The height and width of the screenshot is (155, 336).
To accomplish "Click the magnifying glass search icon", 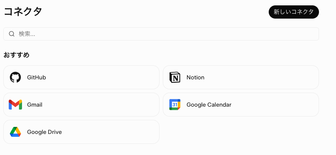I will click(x=12, y=34).
